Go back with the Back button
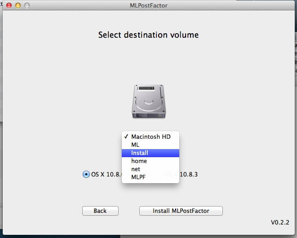 (100, 211)
